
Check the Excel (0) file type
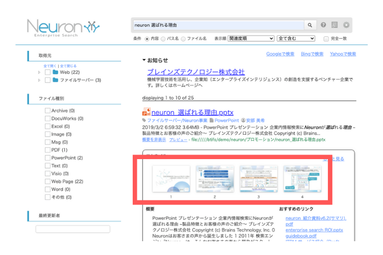(x=47, y=126)
